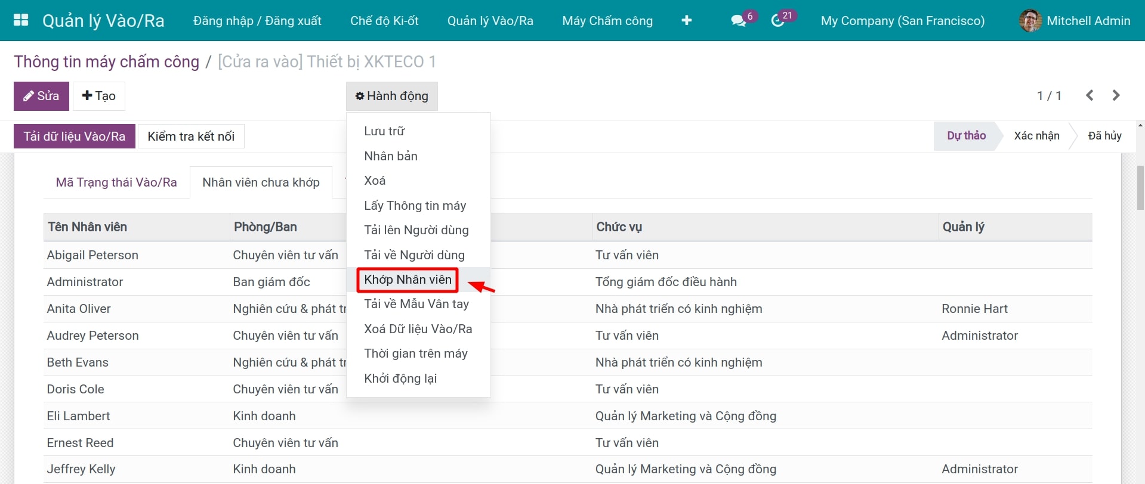Open the activities clock icon
The height and width of the screenshot is (484, 1145).
777,20
